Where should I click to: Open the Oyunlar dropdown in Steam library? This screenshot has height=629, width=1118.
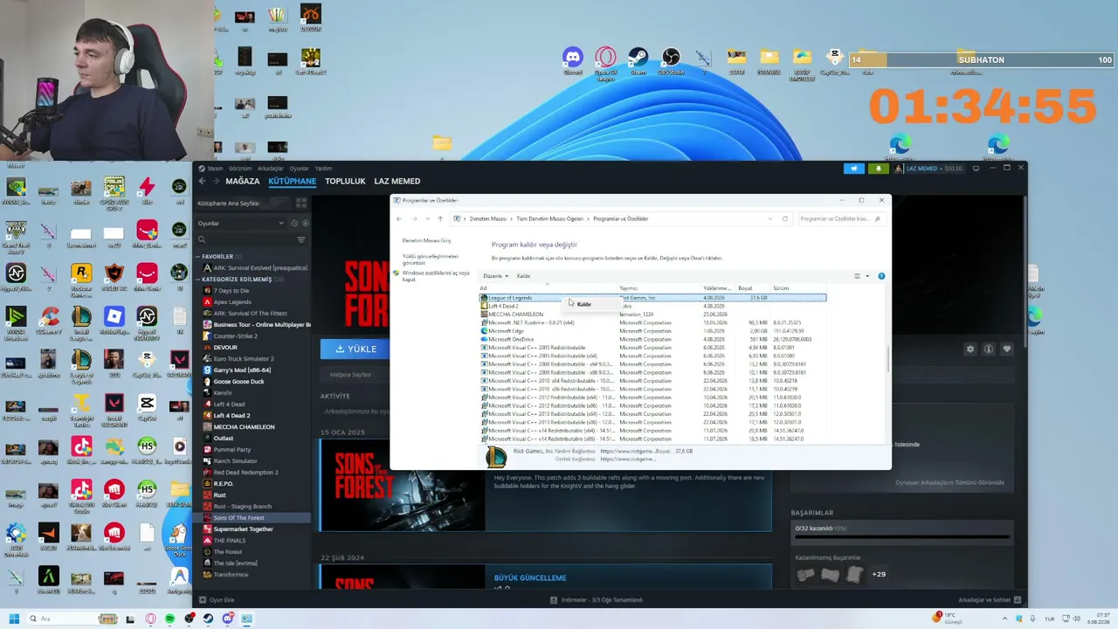tap(239, 224)
